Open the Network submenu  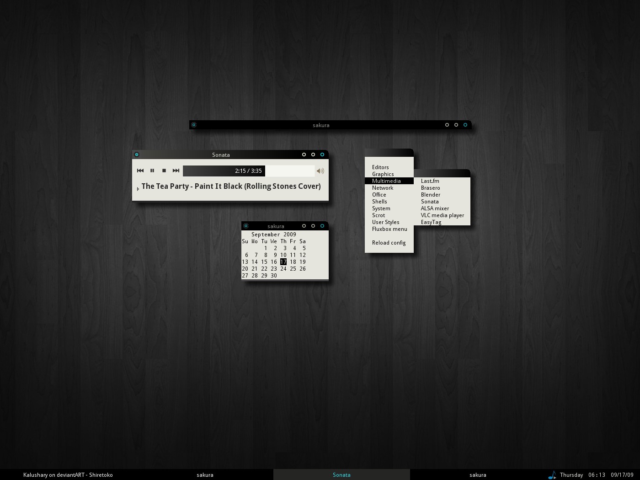click(x=389, y=188)
